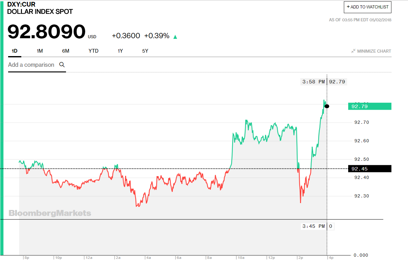Focus the Add a comparison field
This screenshot has width=408, height=267.
(31, 65)
